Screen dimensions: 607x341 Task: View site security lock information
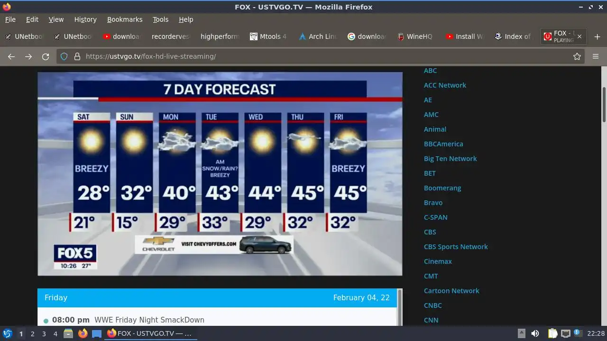pyautogui.click(x=77, y=56)
